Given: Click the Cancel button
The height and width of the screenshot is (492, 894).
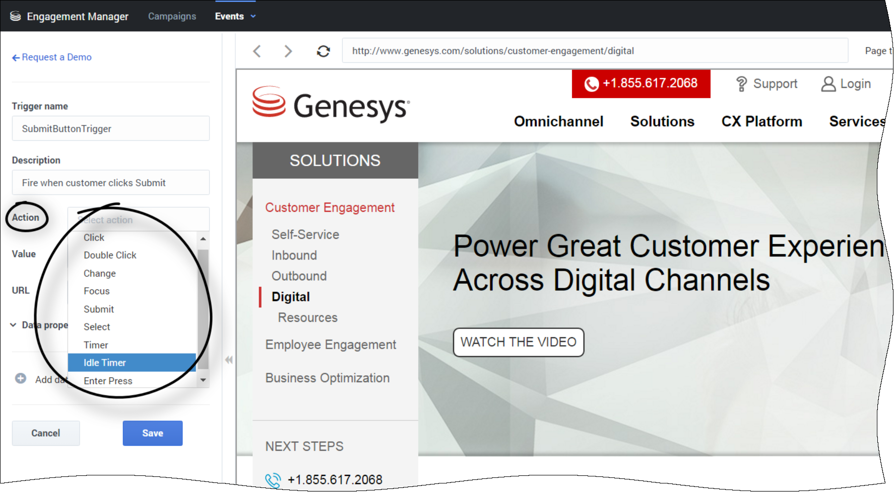Looking at the screenshot, I should pyautogui.click(x=46, y=433).
